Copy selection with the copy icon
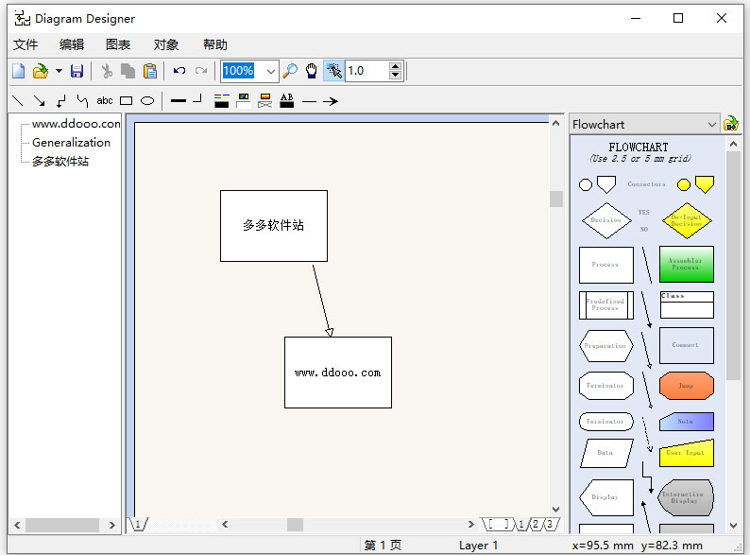 click(x=128, y=71)
